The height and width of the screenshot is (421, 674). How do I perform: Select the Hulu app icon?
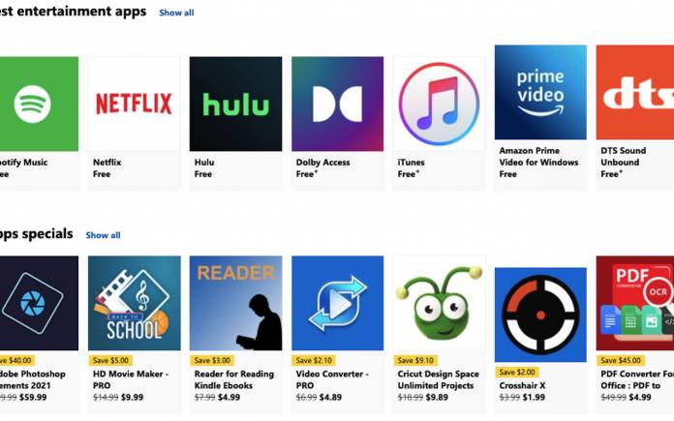(x=235, y=104)
